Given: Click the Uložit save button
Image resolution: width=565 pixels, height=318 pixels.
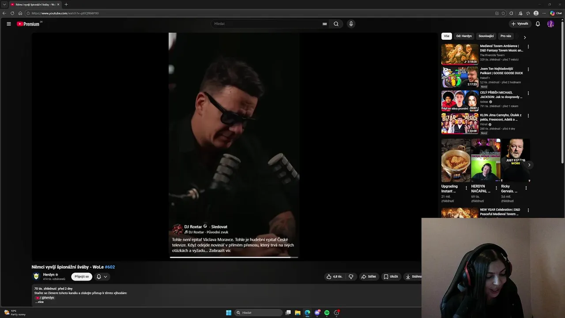Looking at the screenshot, I should pos(391,276).
